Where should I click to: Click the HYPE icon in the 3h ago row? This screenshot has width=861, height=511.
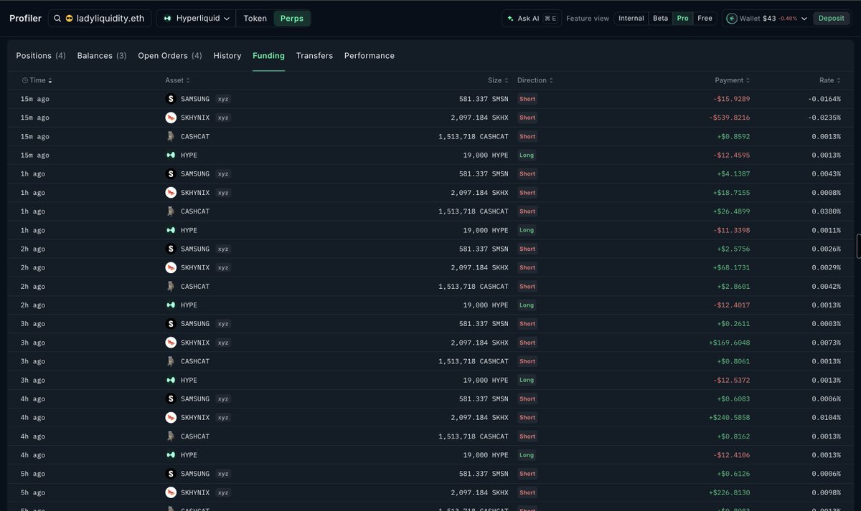pos(171,380)
